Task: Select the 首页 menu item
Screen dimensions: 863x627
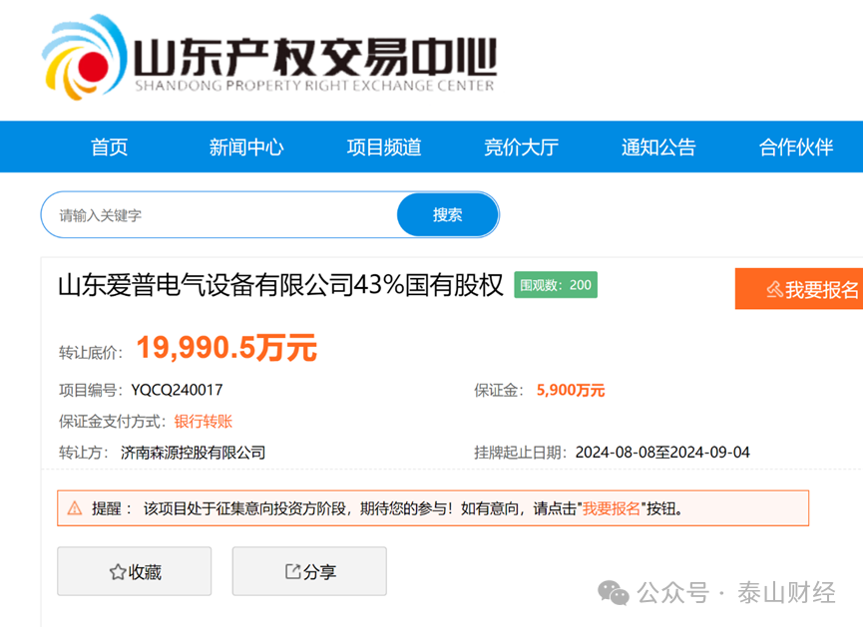Action: [109, 147]
